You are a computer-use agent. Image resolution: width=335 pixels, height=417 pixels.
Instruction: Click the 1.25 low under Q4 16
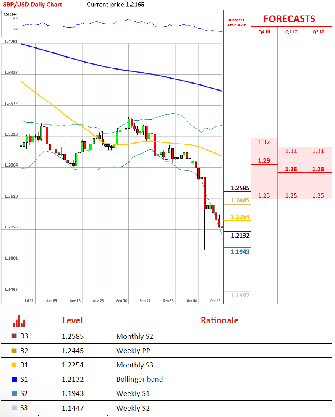coord(264,195)
